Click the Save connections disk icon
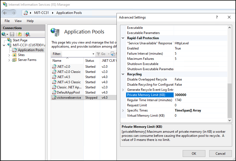The image size is (236, 161). tap(12, 34)
